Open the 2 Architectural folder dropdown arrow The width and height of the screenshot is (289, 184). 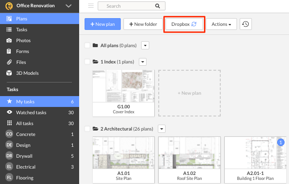[161, 129]
